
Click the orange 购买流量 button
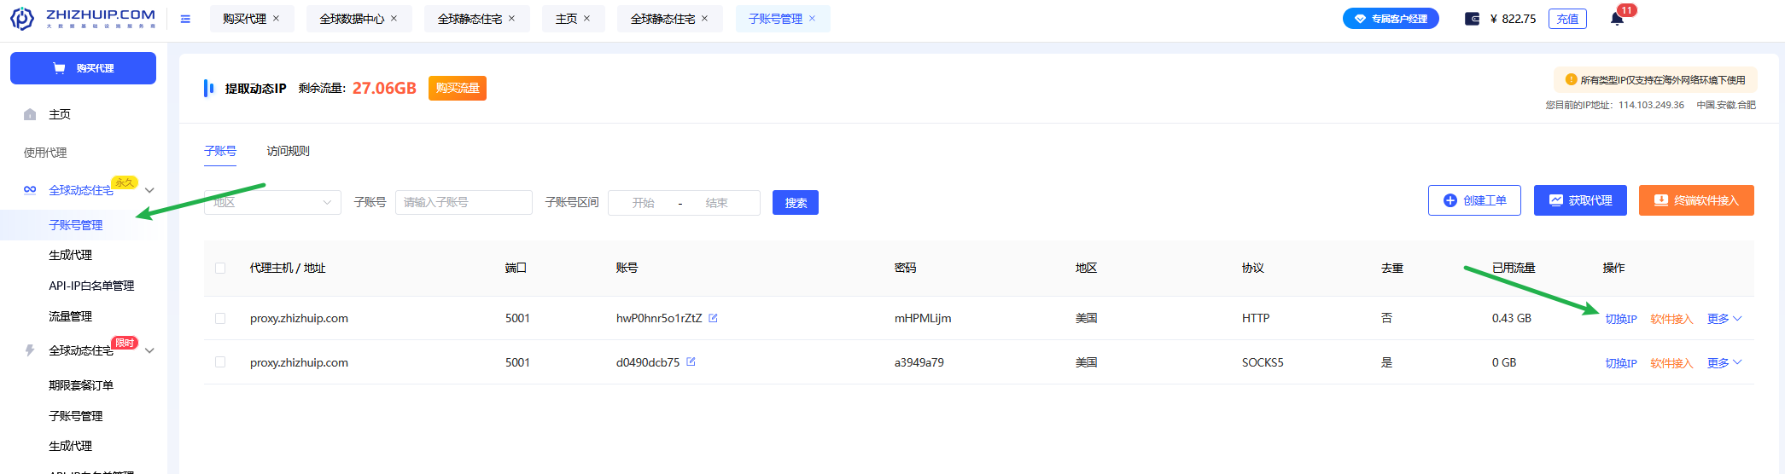pos(457,89)
